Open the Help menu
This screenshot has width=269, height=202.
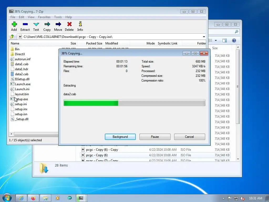[x=69, y=17]
